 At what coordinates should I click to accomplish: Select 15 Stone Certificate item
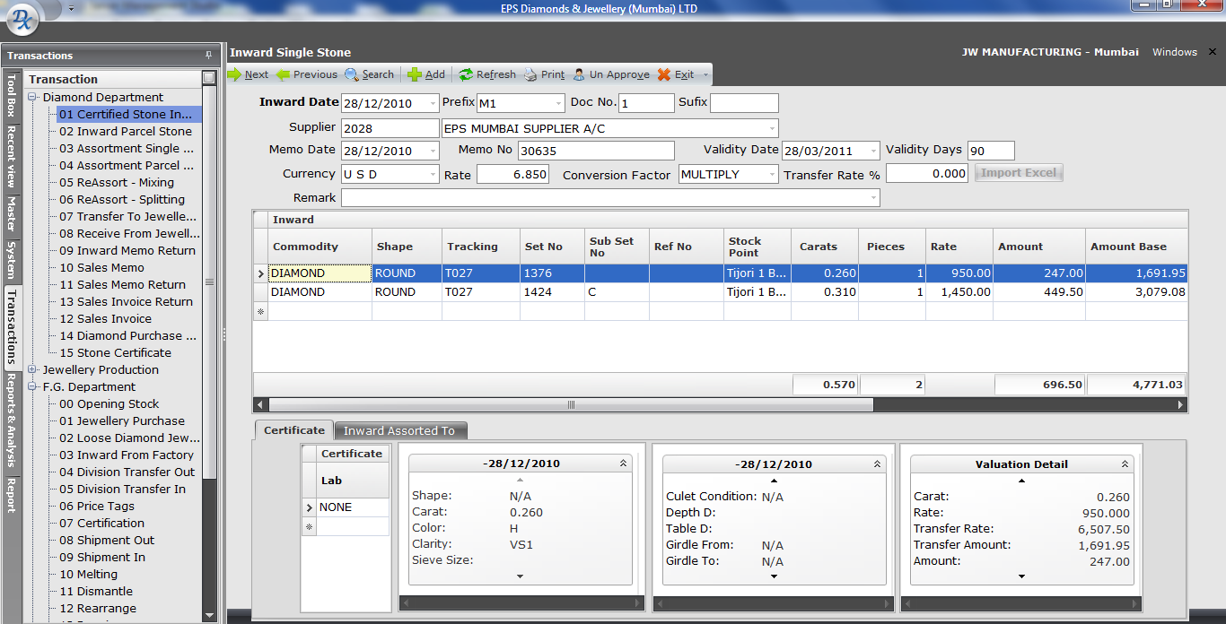point(115,352)
